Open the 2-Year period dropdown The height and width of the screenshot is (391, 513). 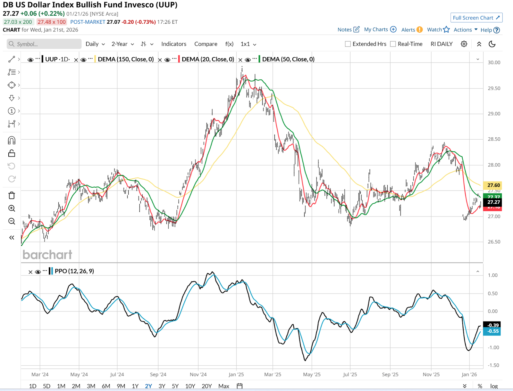pyautogui.click(x=122, y=44)
